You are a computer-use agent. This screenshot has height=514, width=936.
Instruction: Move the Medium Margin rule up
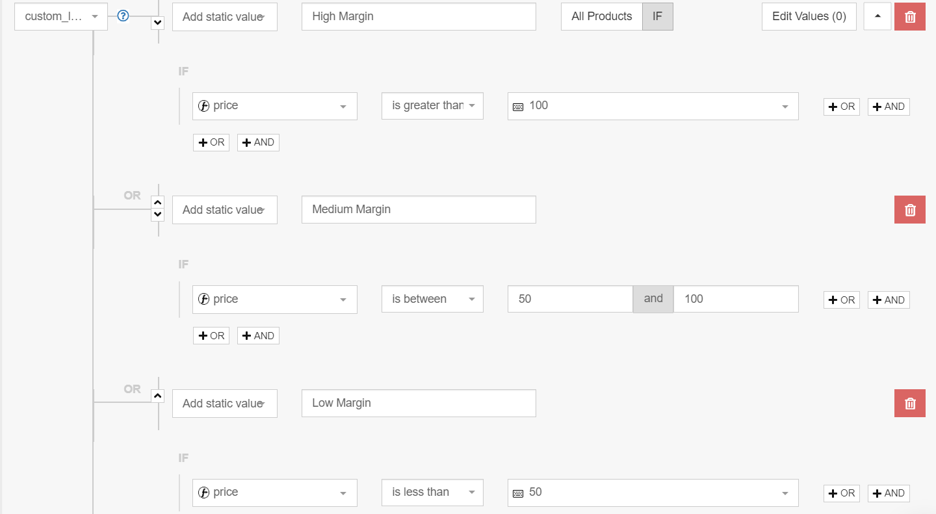pos(157,202)
